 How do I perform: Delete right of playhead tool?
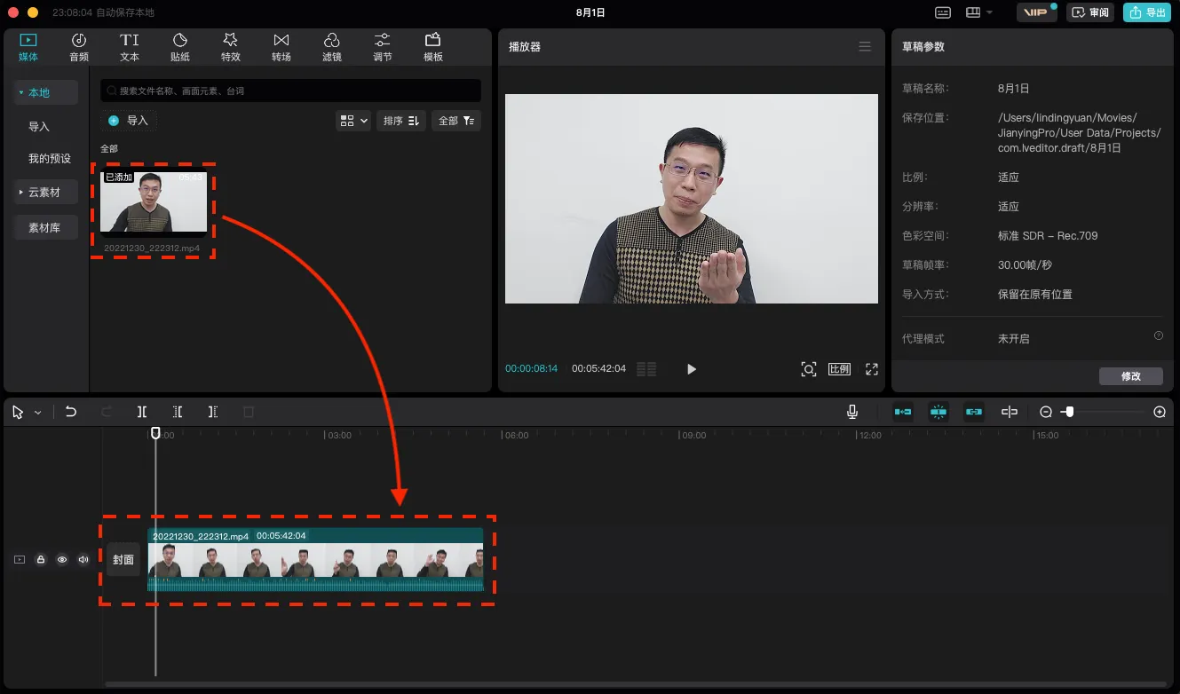point(213,412)
